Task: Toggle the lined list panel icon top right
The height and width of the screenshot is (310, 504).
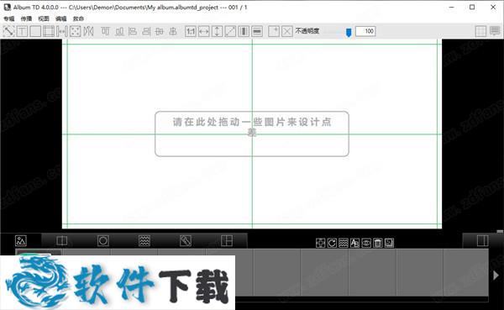Action: [x=495, y=31]
